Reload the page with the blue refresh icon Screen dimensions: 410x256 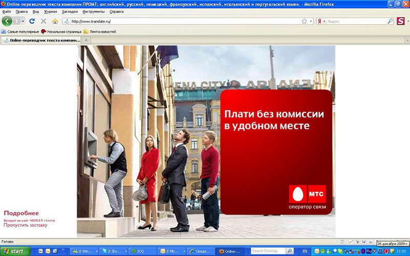32,21
